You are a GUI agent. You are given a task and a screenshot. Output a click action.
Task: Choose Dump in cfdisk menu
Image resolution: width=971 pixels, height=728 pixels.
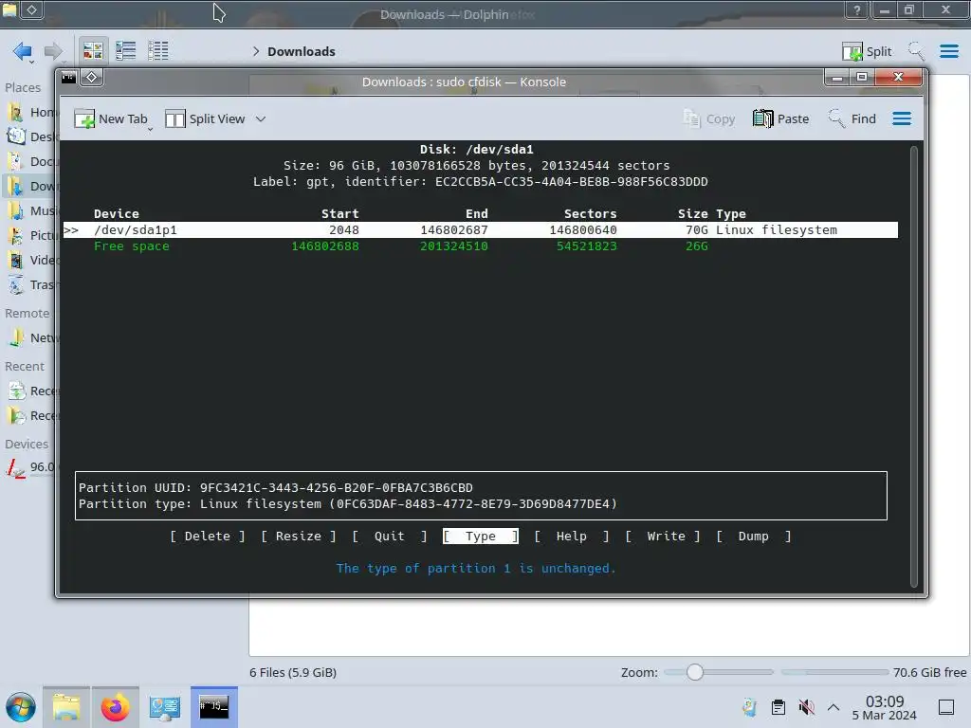[x=754, y=537]
